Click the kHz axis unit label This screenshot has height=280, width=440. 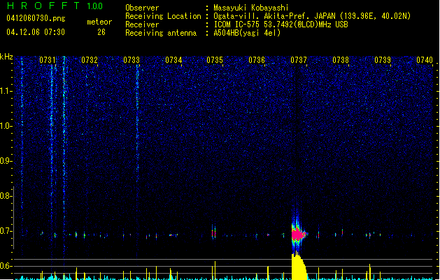click(6, 57)
